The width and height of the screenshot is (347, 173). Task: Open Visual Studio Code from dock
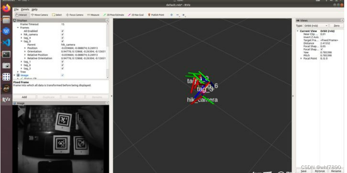(x=6, y=42)
